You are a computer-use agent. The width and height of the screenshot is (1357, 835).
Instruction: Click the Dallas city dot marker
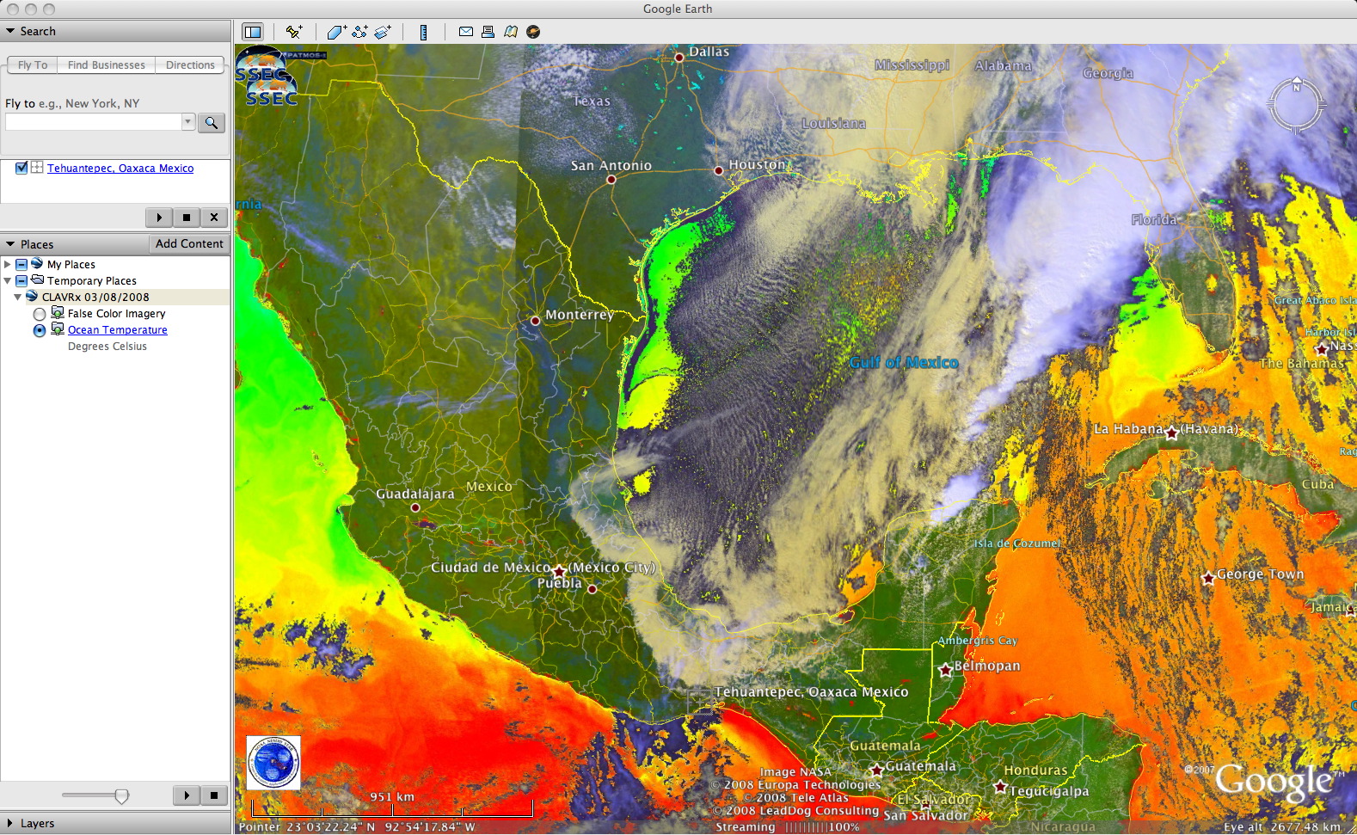pos(679,58)
